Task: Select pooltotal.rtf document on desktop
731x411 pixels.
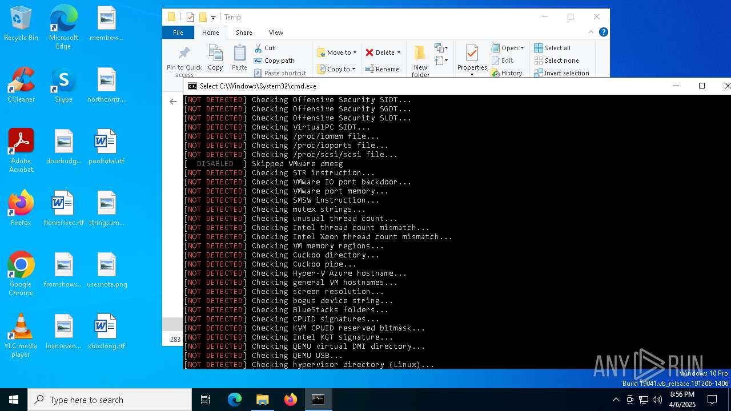Action: pyautogui.click(x=106, y=147)
